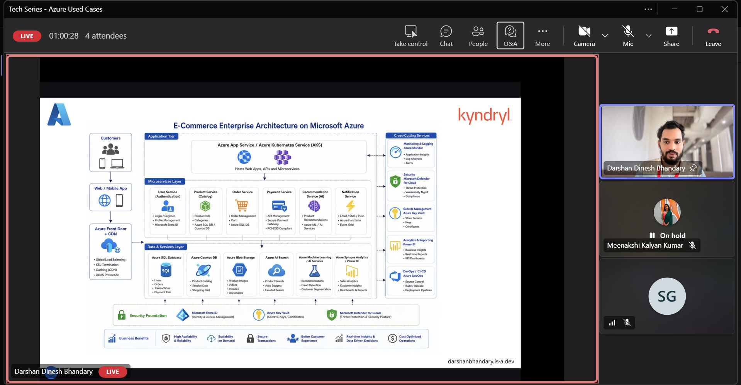Click the red LIVE indicator badge

[27, 36]
